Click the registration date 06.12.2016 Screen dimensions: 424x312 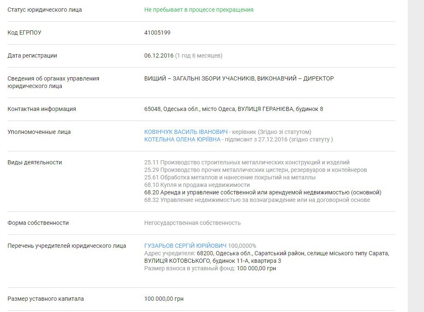pos(158,55)
